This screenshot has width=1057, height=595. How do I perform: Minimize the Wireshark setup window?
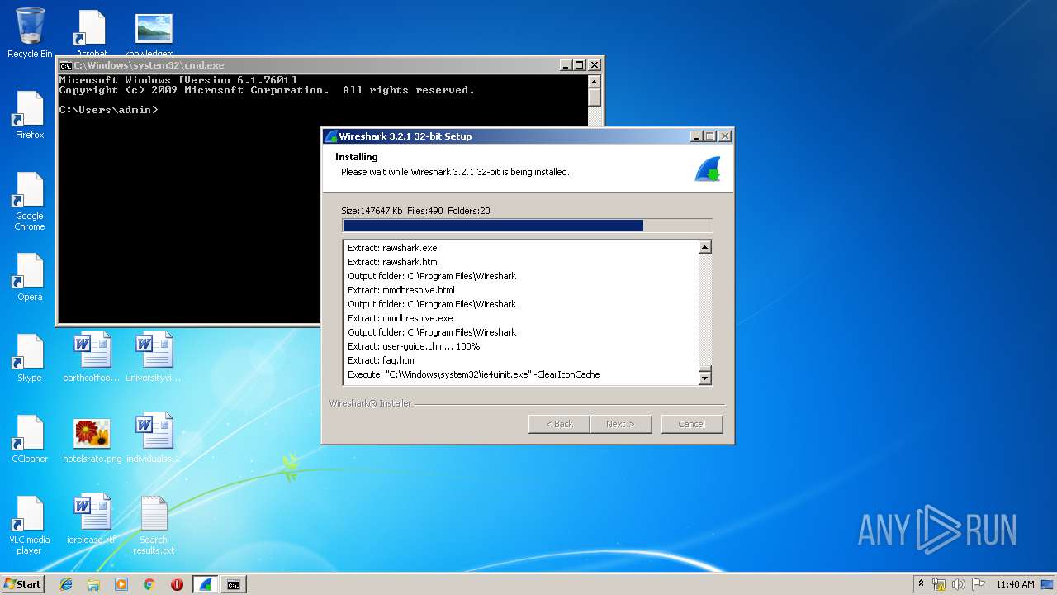point(696,136)
